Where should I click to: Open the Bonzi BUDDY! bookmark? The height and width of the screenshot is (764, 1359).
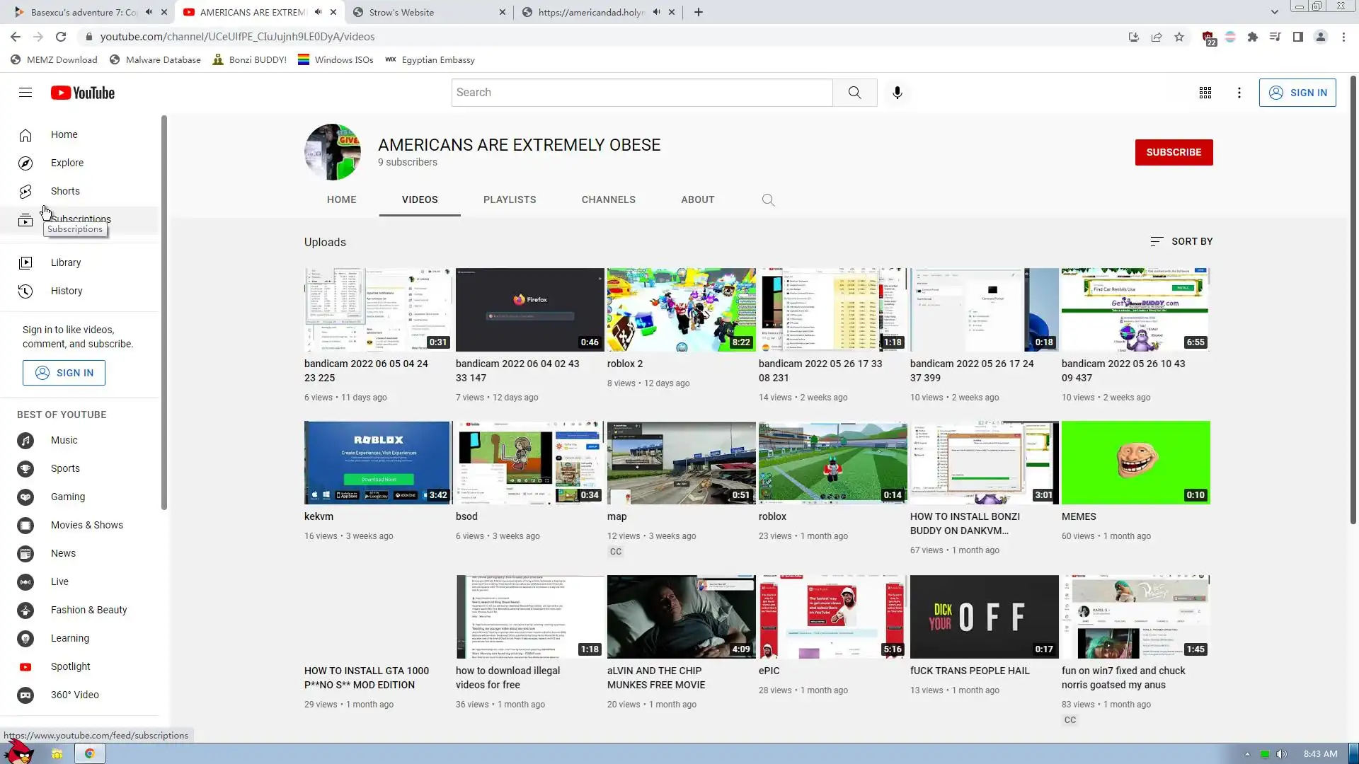pos(249,60)
